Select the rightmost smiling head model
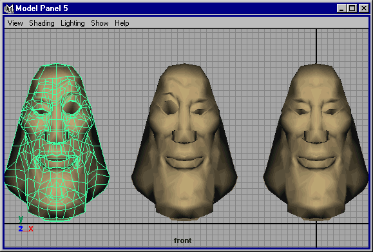The height and width of the screenshot is (252, 373). point(316,142)
